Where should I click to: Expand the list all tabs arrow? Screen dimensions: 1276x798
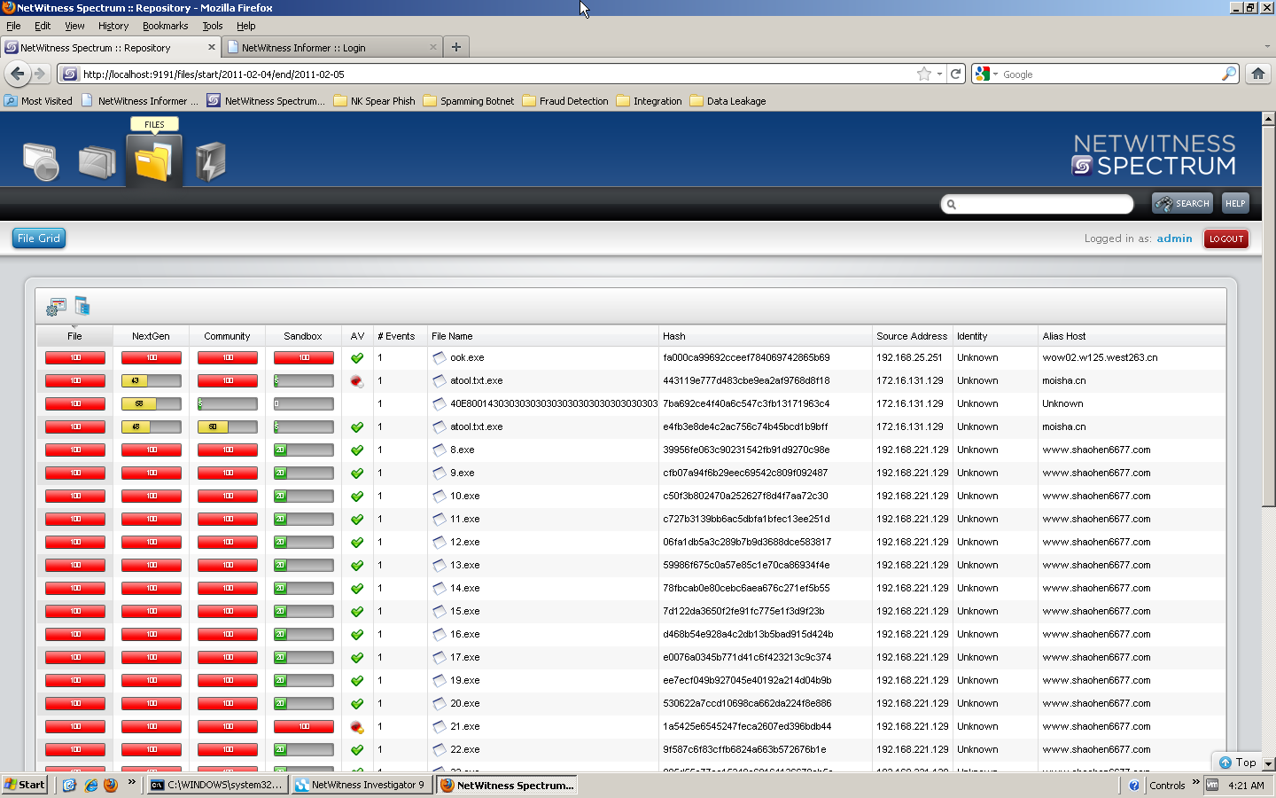click(1267, 47)
